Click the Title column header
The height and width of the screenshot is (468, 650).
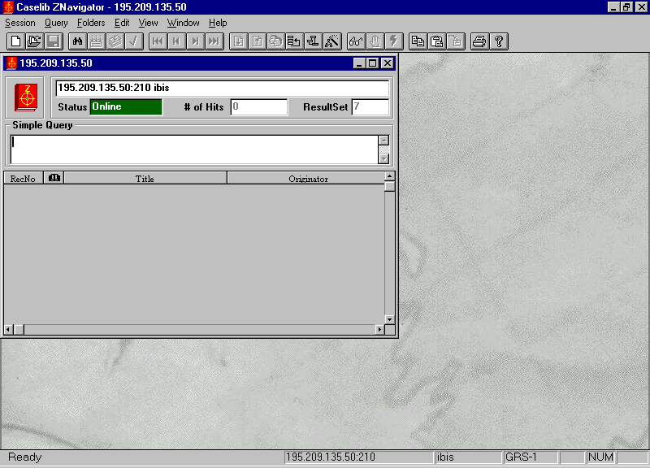(x=145, y=178)
